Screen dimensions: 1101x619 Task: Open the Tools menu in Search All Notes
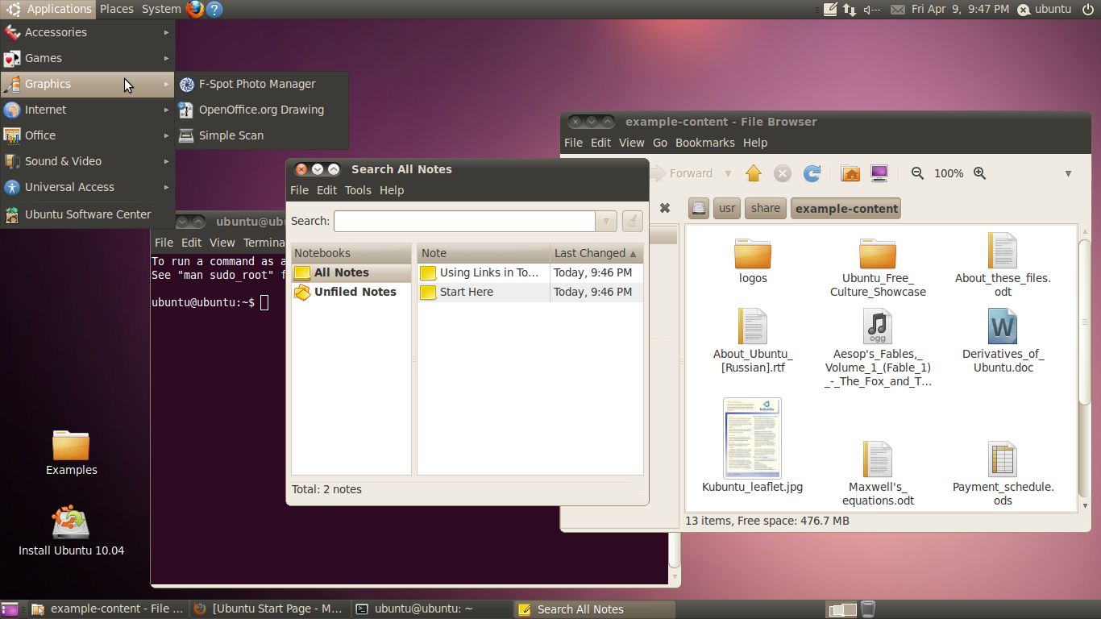(358, 190)
